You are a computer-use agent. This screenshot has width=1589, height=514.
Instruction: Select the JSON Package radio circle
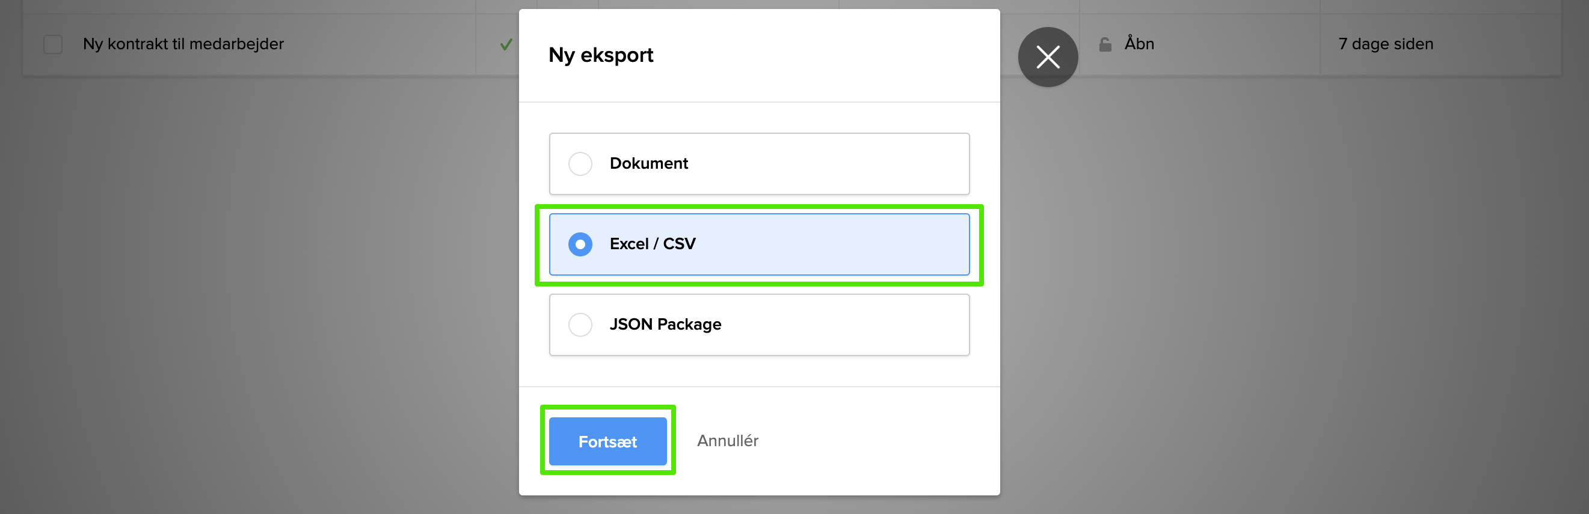(580, 324)
